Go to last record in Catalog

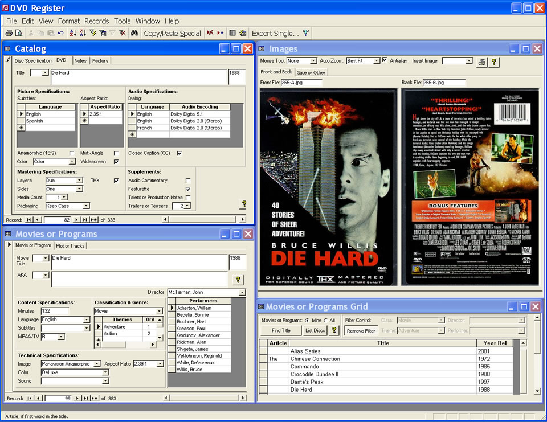pos(85,220)
